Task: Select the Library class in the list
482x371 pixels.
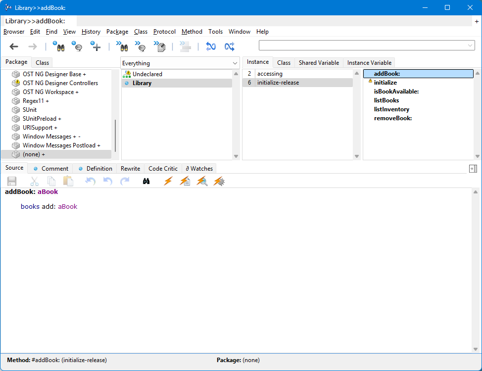Action: tap(142, 83)
